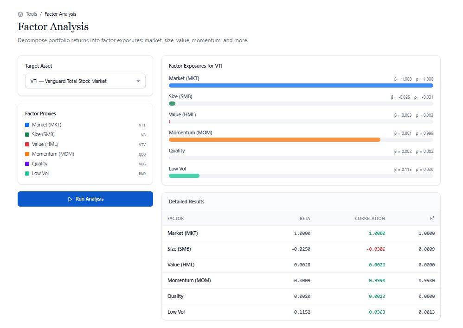Click the Detailed Results heading
Viewport: 463px width, 328px height.
(x=186, y=202)
